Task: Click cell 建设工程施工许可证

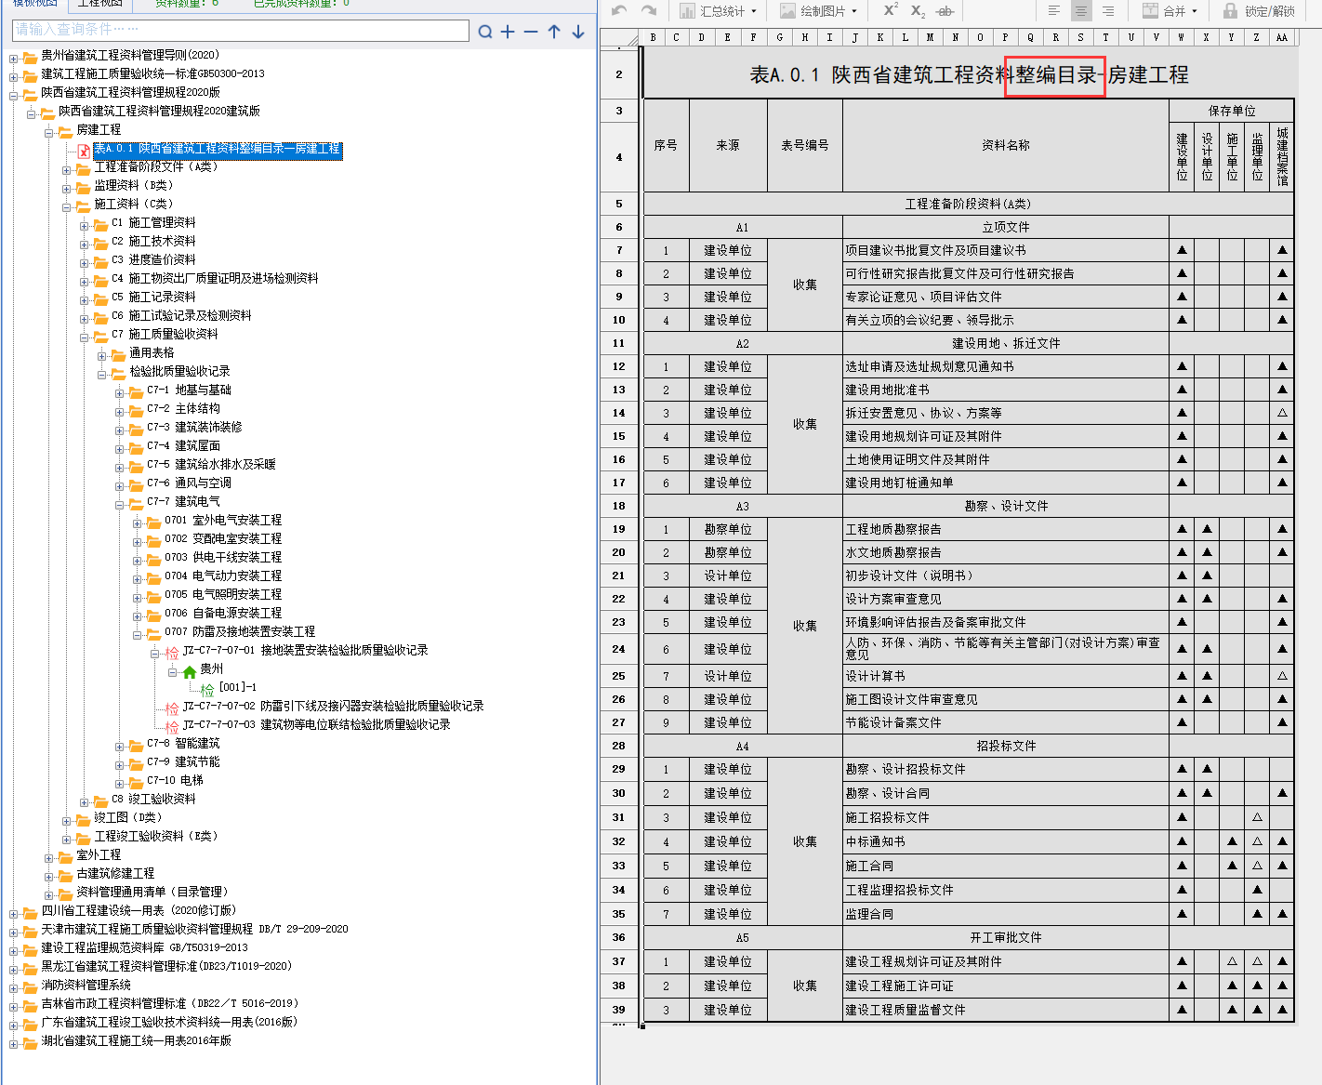Action: pos(1005,986)
